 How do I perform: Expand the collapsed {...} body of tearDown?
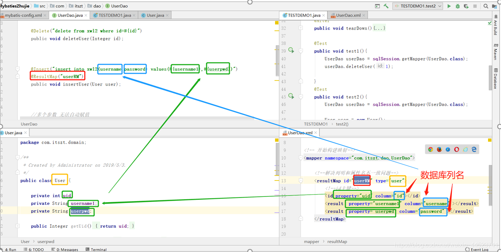(379, 28)
